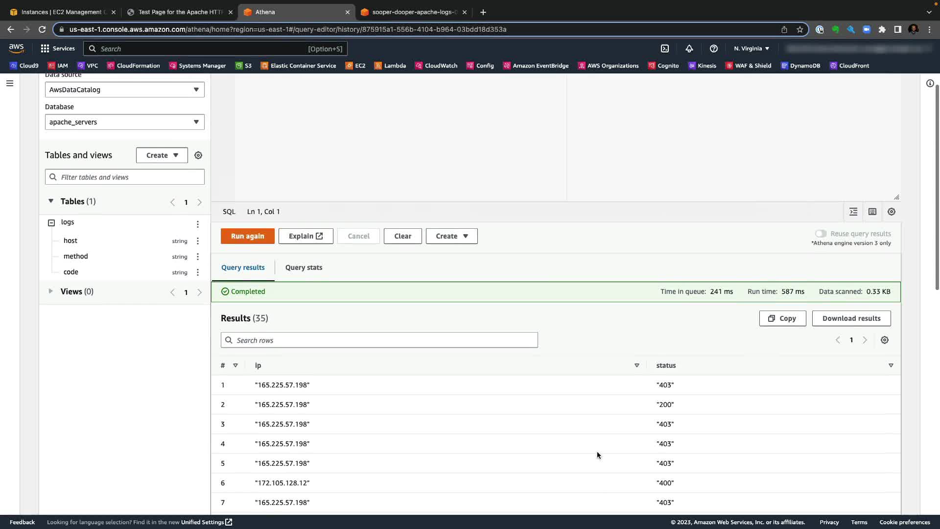Toggle Reuse query results switch
940x529 pixels.
coord(821,234)
